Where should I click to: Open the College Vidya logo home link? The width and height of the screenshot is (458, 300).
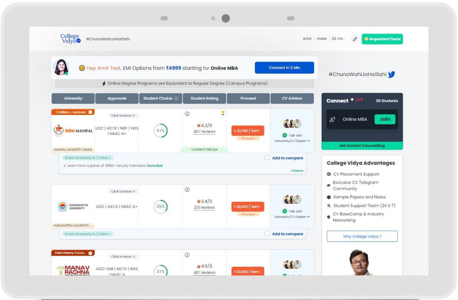[x=70, y=39]
